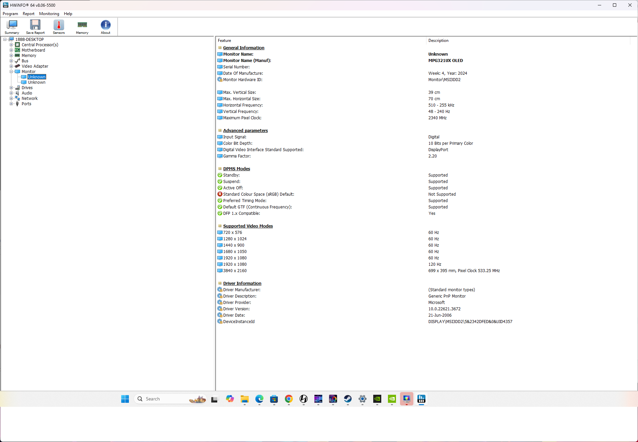Expand the Drives tree node
The height and width of the screenshot is (442, 638).
click(11, 88)
